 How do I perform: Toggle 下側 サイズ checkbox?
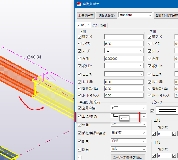coord(150,43)
